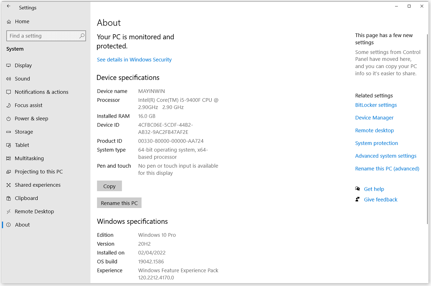Viewport: 431px width, 286px height.
Task: Click the Power & sleep icon
Action: pyautogui.click(x=9, y=119)
